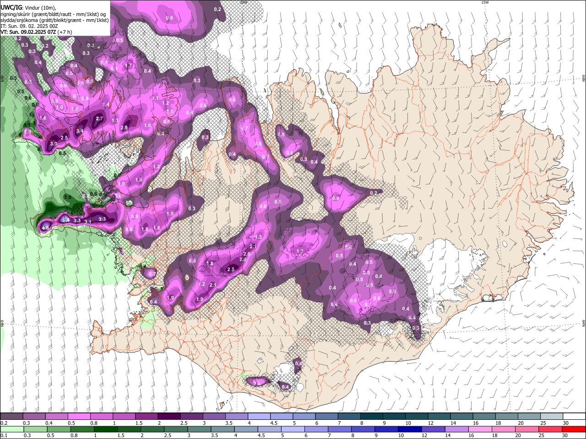
Task: Pick the 0.4 swatch in the snow legend
Action: pyautogui.click(x=56, y=417)
